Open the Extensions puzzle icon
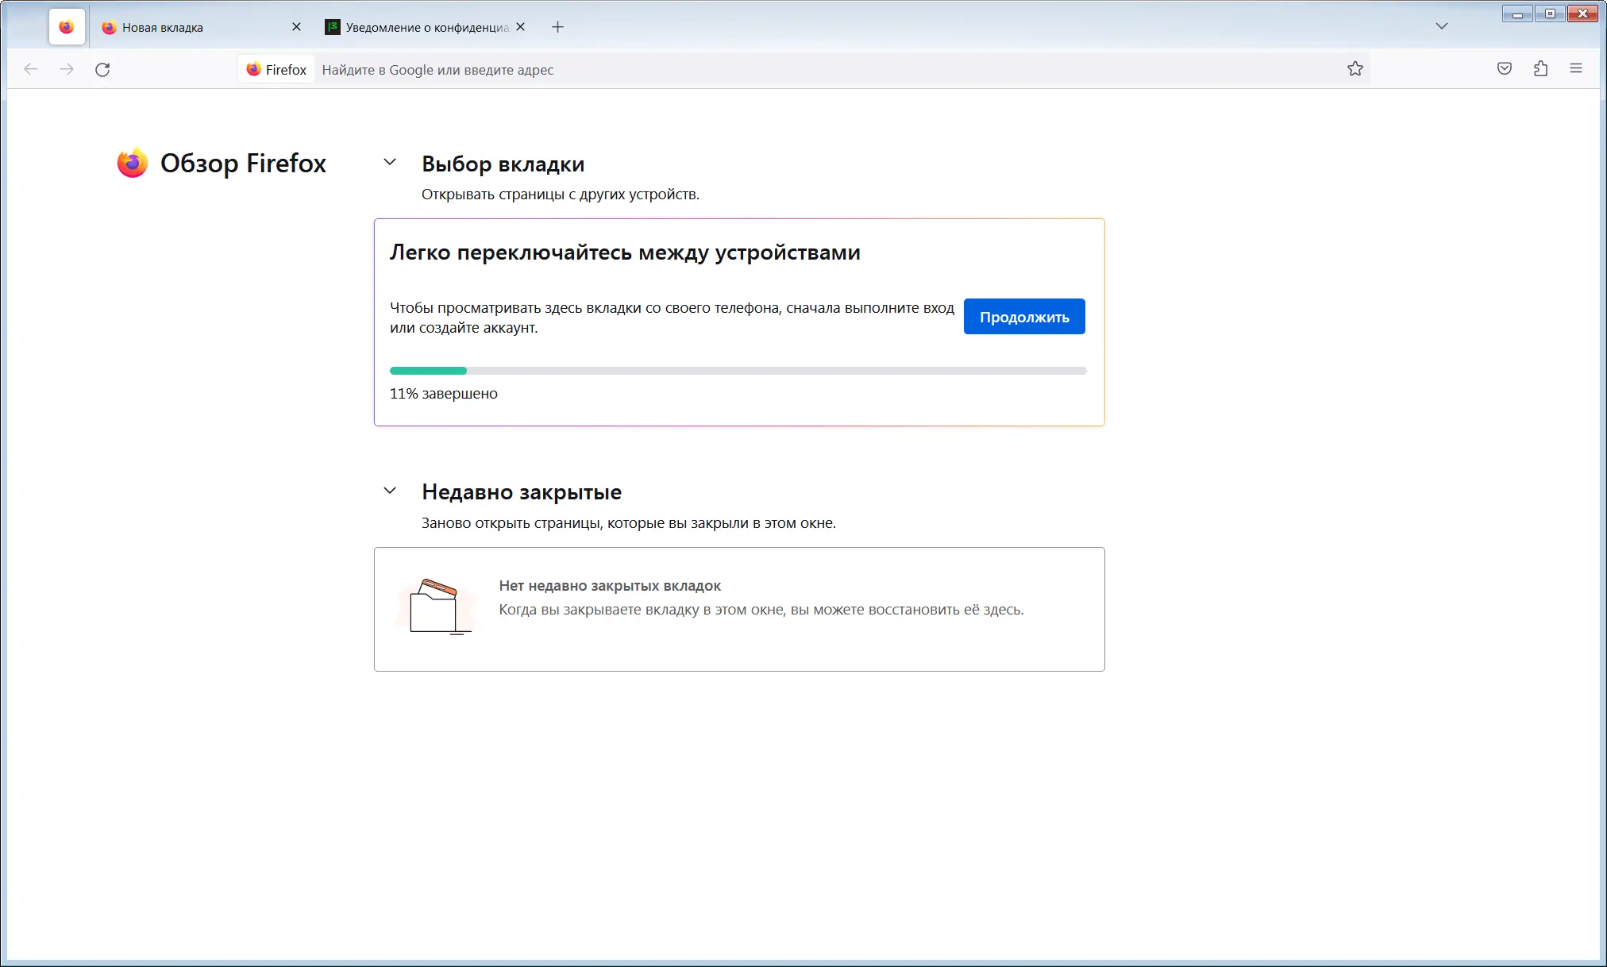Image resolution: width=1607 pixels, height=967 pixels. pyautogui.click(x=1540, y=69)
